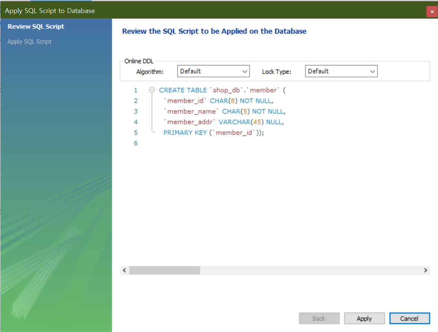The width and height of the screenshot is (438, 332).
Task: Click the Cancel button
Action: 409,318
